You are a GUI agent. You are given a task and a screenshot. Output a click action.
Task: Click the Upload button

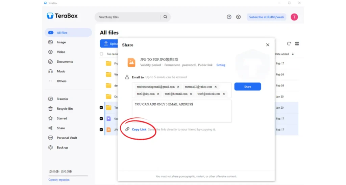(x=109, y=43)
